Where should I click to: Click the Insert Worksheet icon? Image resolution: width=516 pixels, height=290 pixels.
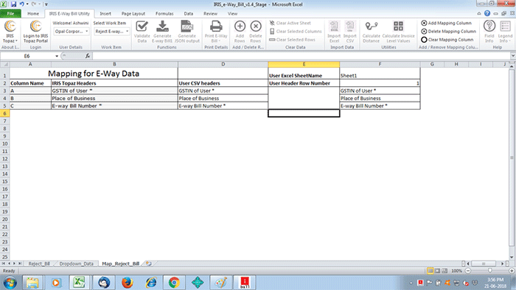(149, 264)
